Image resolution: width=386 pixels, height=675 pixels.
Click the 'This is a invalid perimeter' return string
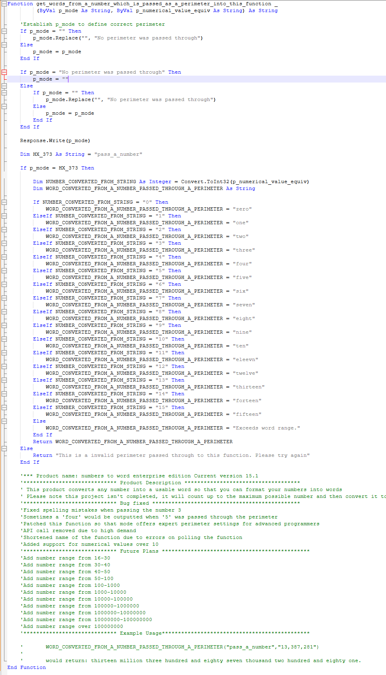[x=182, y=455]
